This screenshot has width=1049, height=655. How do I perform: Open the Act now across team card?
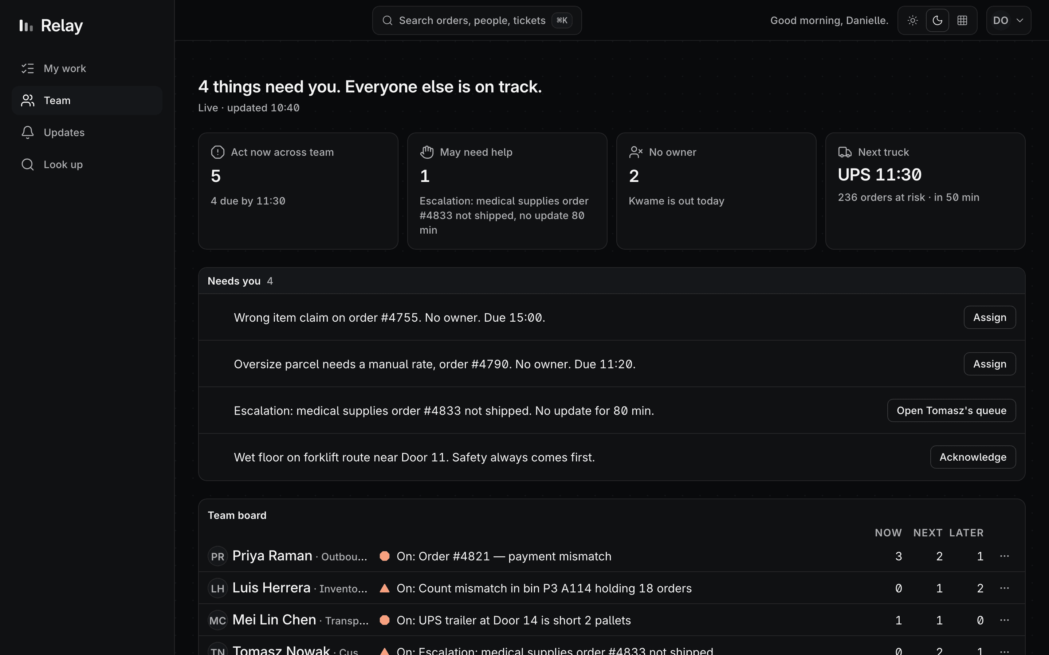[298, 191]
